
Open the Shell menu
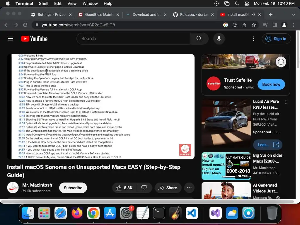point(43,4)
